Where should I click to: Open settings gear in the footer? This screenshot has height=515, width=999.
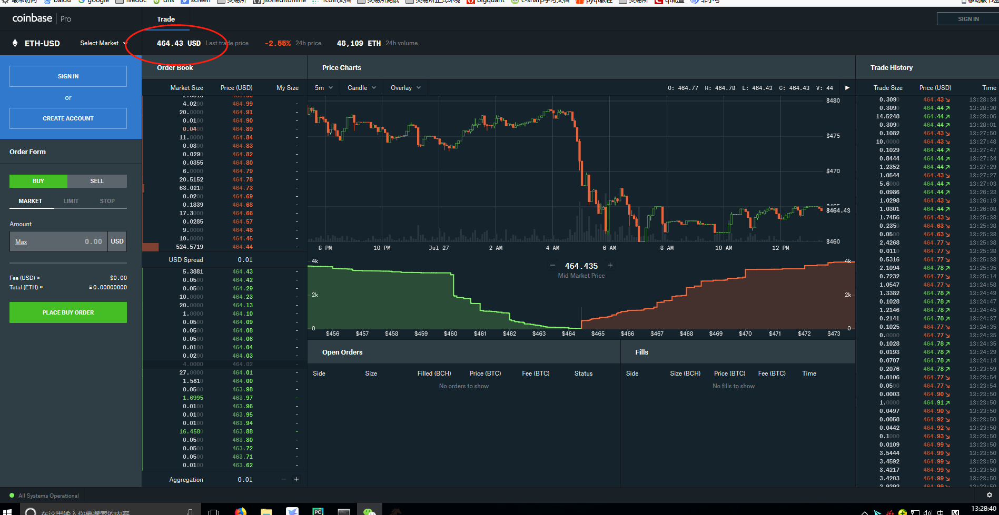click(989, 495)
